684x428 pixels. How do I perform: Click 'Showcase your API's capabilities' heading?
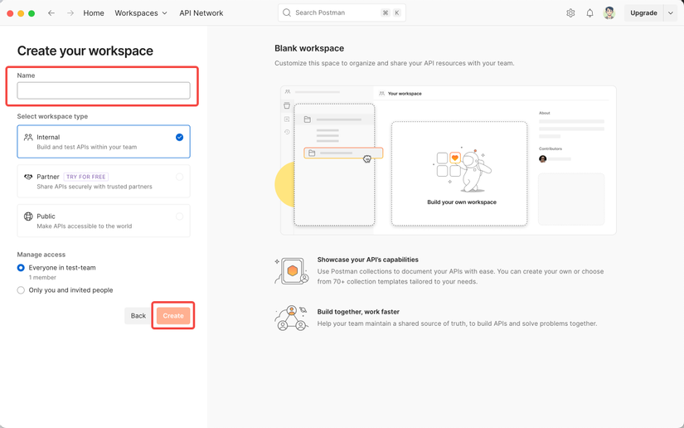tap(368, 260)
